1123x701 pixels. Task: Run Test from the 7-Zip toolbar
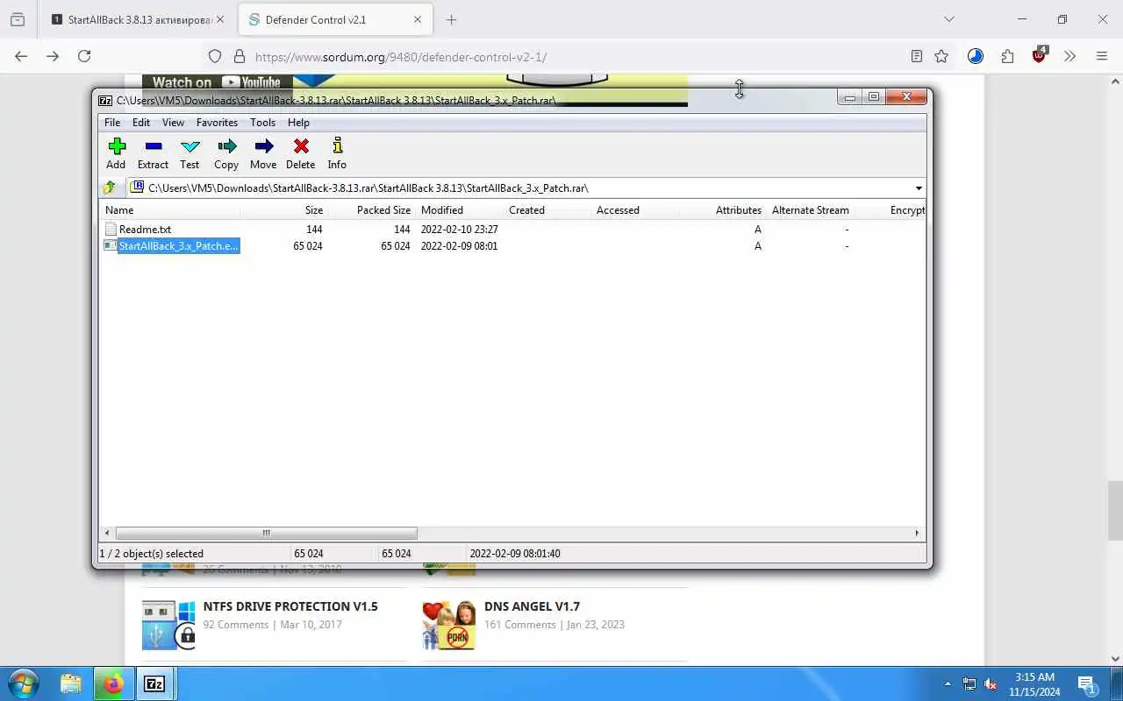(190, 153)
